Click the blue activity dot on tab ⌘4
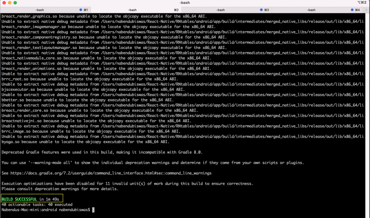Viewport: 370px width, 218px height. pyautogui.click(x=352, y=10)
